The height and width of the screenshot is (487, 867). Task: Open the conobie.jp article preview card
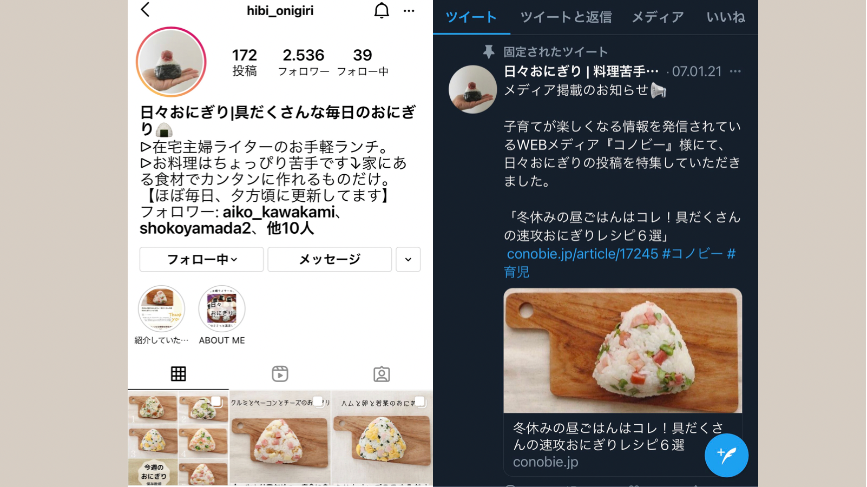(x=622, y=382)
